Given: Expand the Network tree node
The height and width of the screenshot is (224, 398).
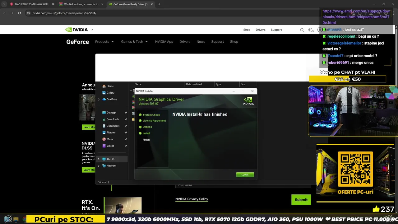Looking at the screenshot, I should tap(99, 166).
